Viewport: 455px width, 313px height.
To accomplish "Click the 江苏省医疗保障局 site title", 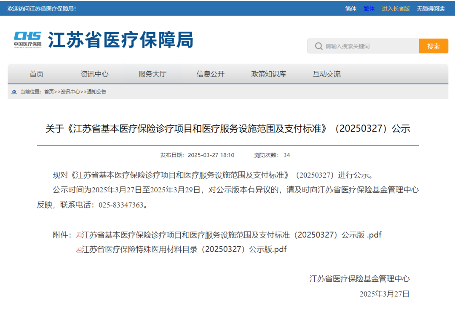I will pos(121,40).
